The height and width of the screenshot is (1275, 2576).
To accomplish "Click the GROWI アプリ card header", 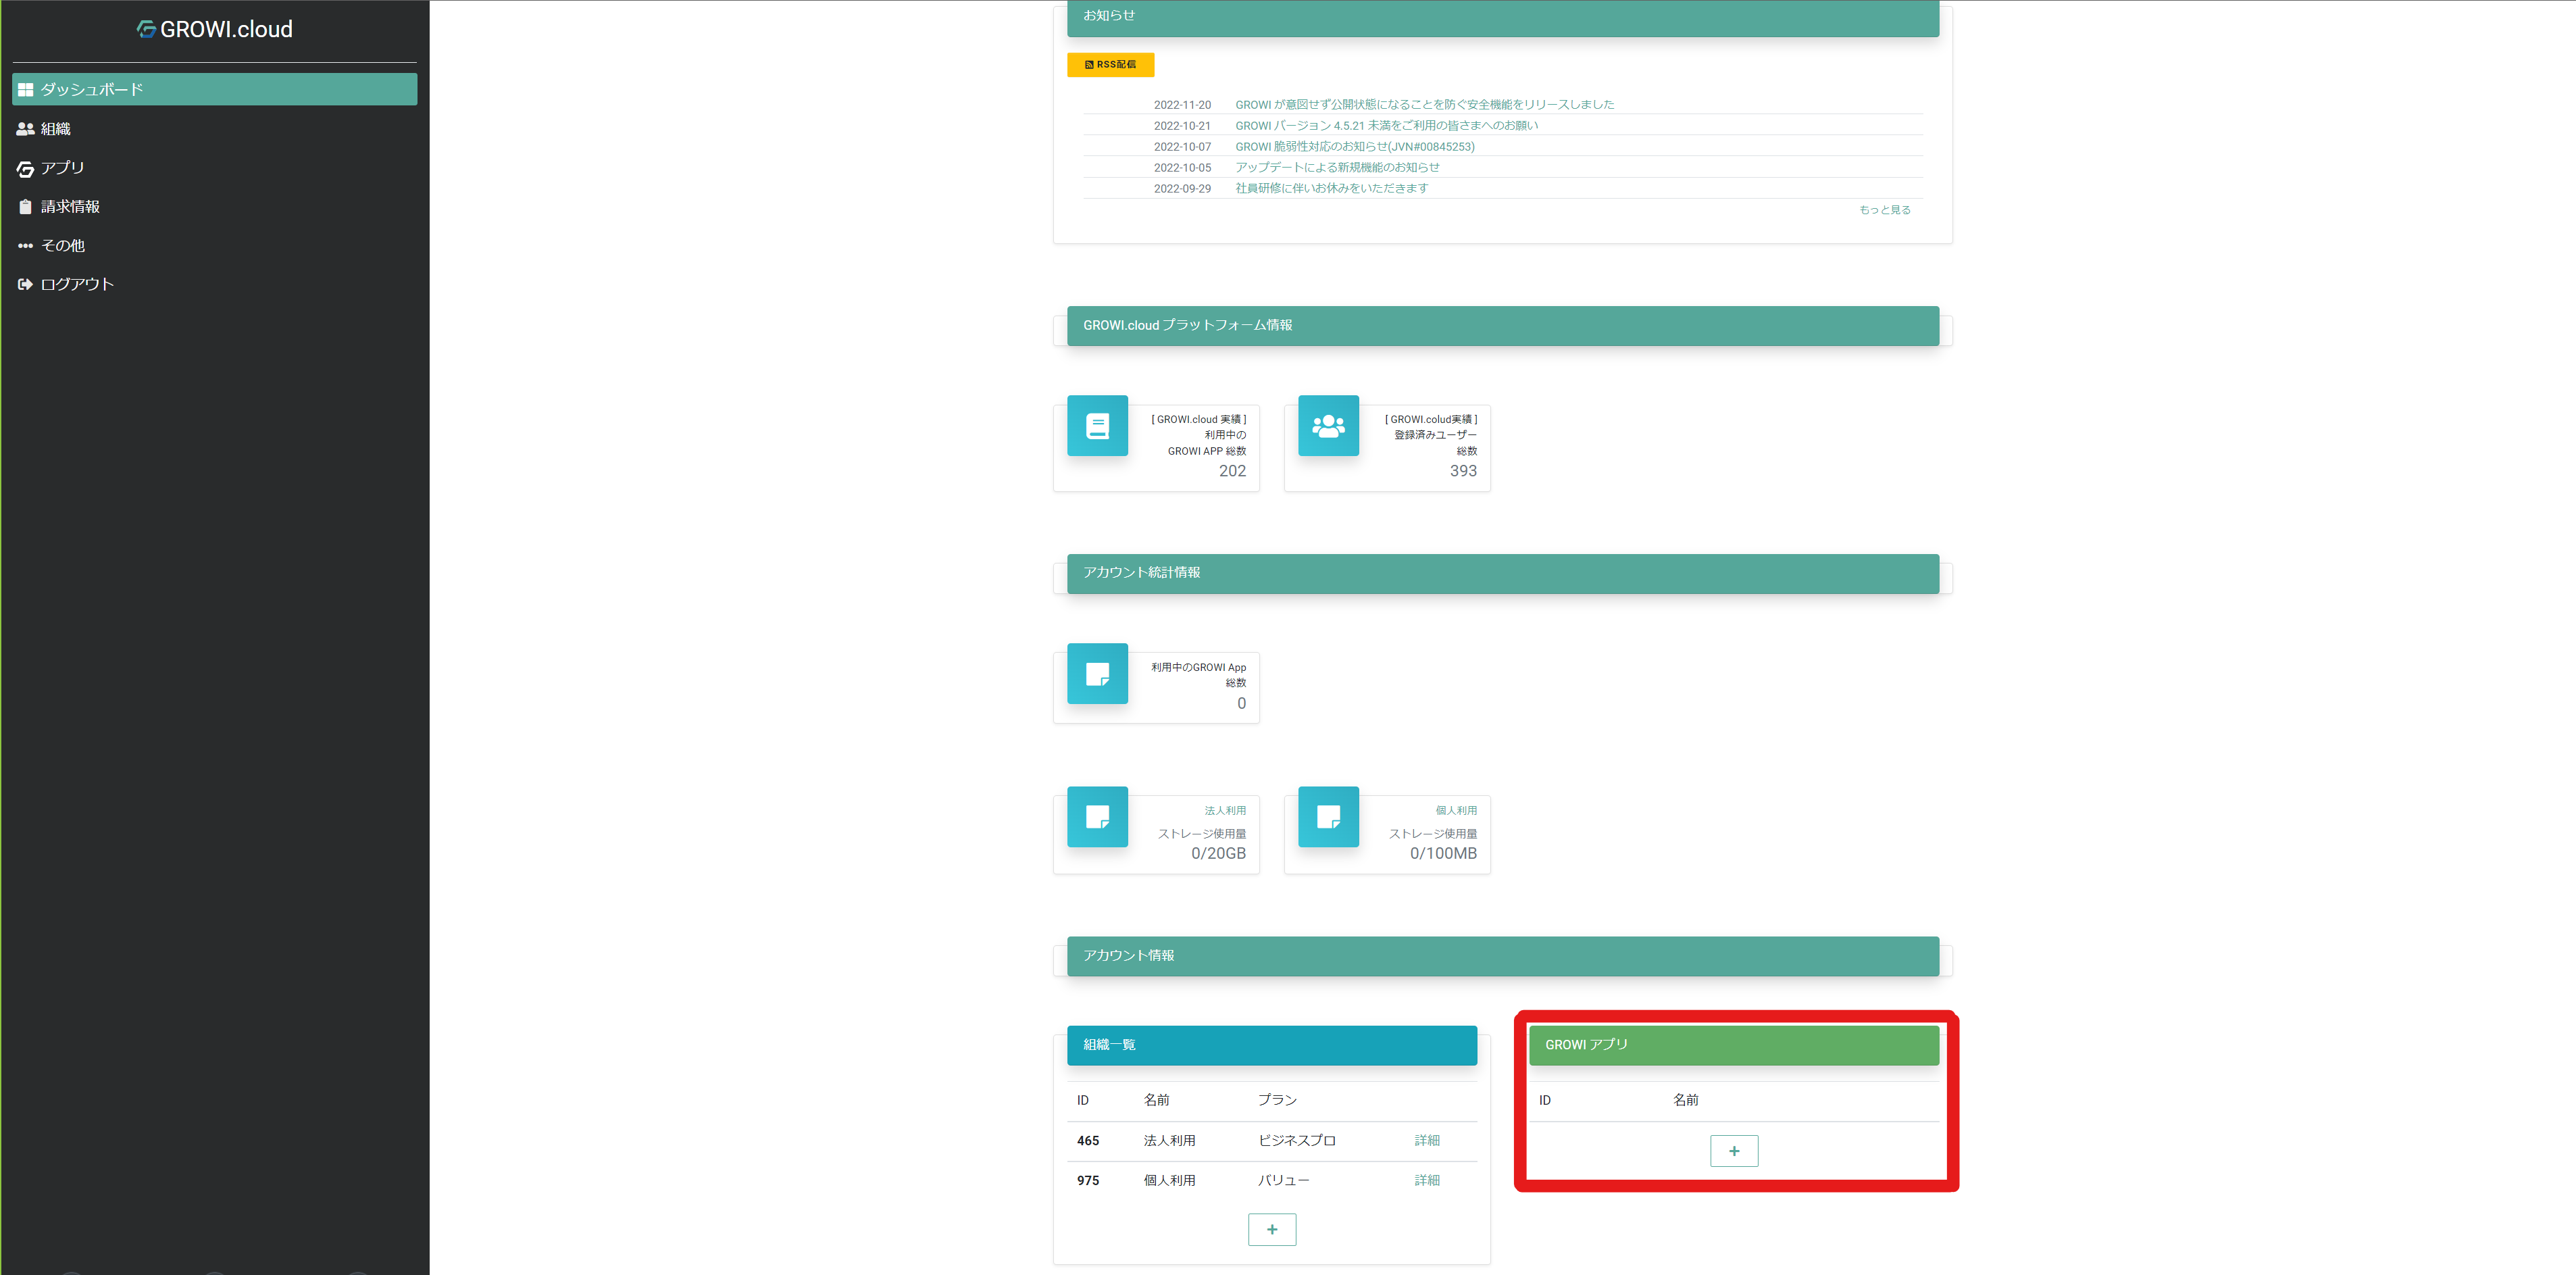I will click(x=1734, y=1045).
